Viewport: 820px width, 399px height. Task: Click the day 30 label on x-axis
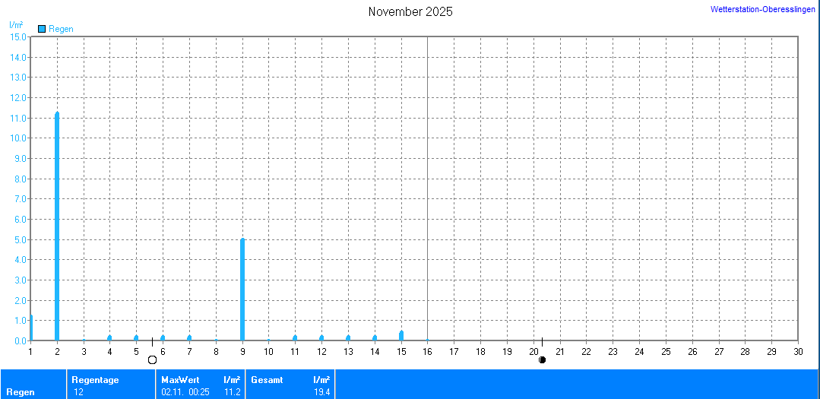(797, 351)
